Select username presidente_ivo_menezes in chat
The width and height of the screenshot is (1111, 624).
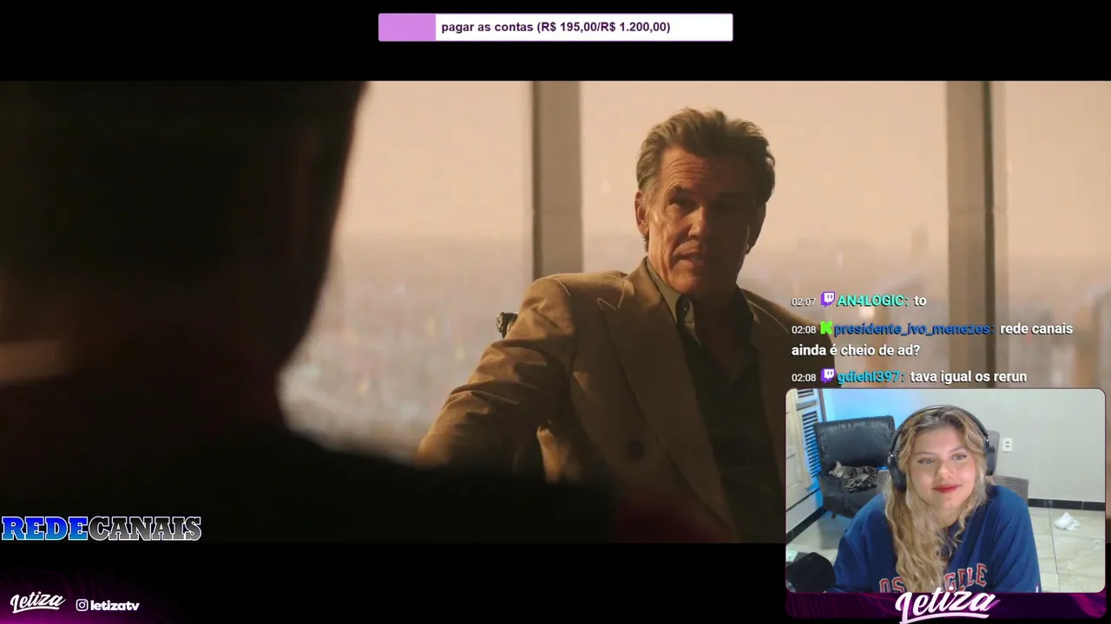[x=913, y=329]
